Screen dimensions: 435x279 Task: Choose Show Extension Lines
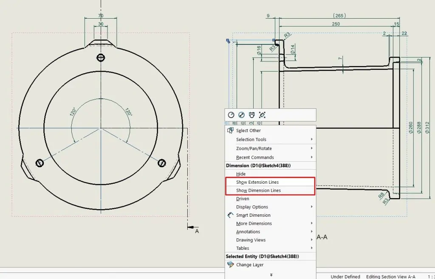[x=270, y=182]
